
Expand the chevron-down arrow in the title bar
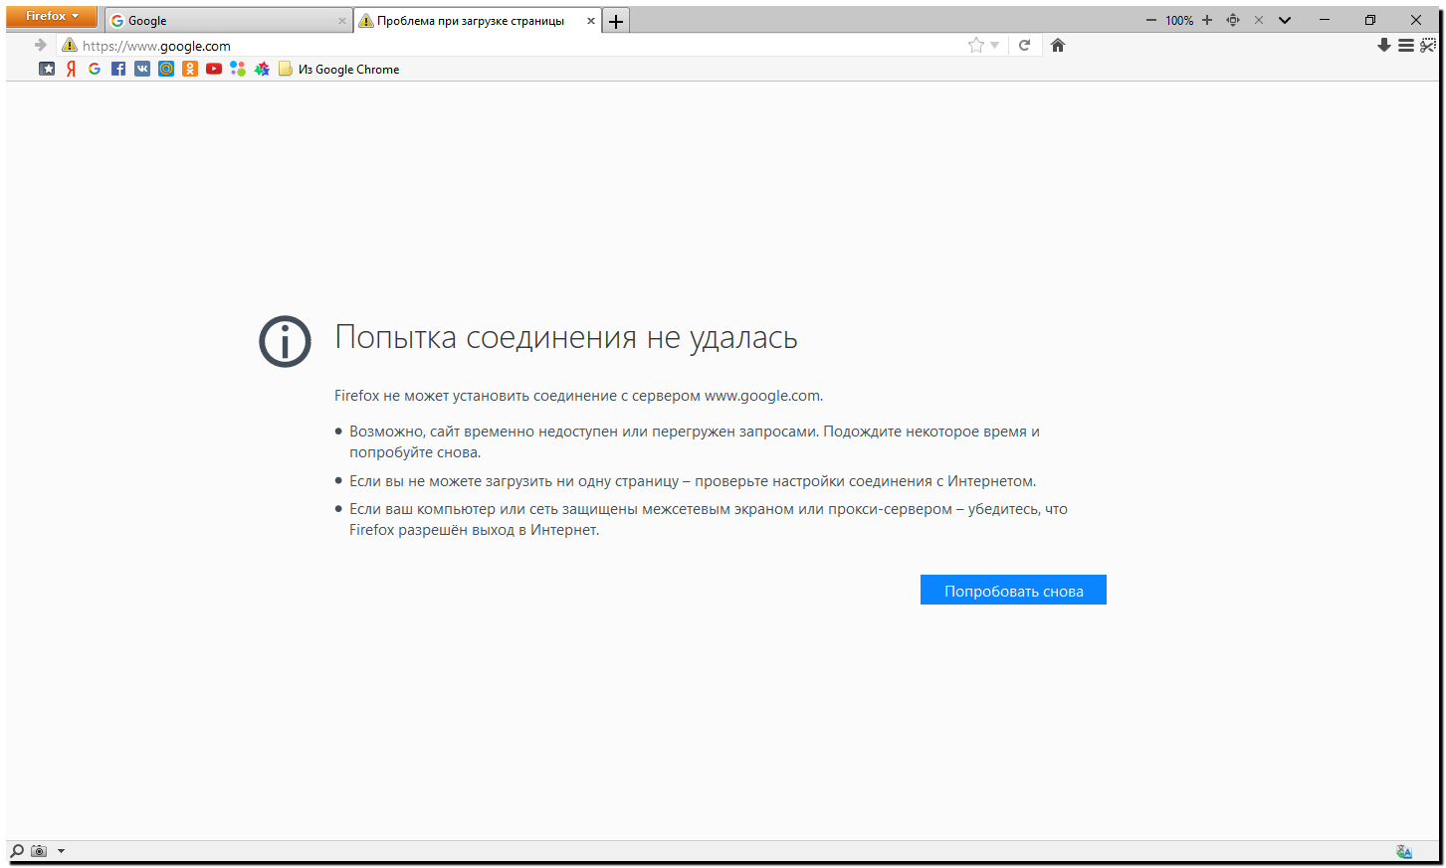1285,20
